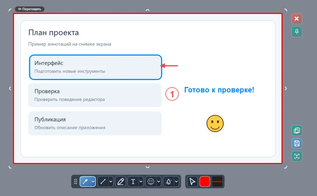Click 'Проверить поведение редактора' text
The image size is (317, 196).
tap(69, 99)
